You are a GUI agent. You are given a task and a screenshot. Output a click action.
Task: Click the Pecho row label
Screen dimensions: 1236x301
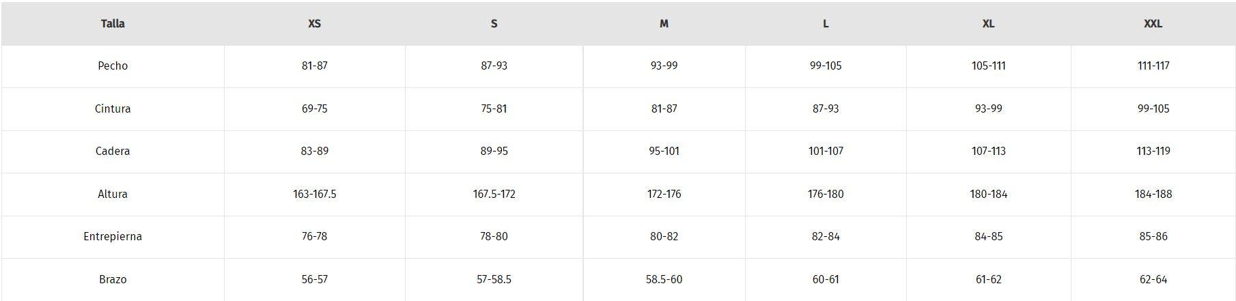113,66
